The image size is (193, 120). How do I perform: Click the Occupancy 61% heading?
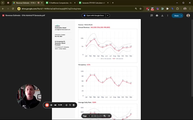pos(84,65)
